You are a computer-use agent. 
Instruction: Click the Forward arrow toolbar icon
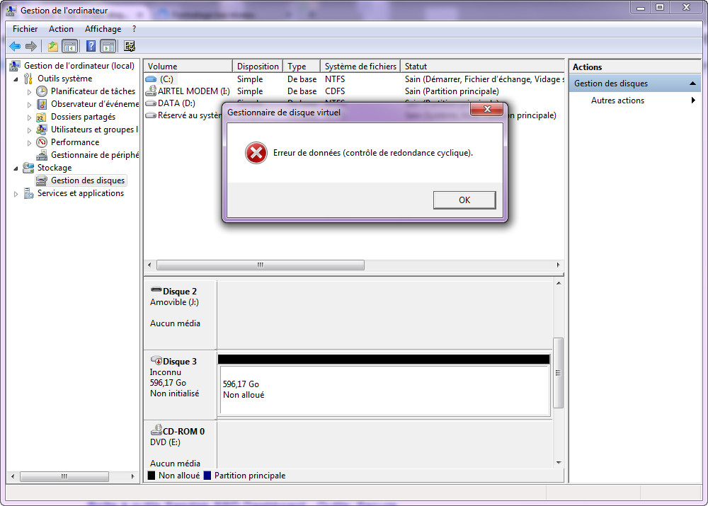click(x=30, y=46)
